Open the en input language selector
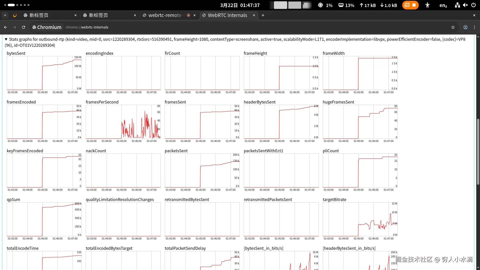 [x=443, y=5]
